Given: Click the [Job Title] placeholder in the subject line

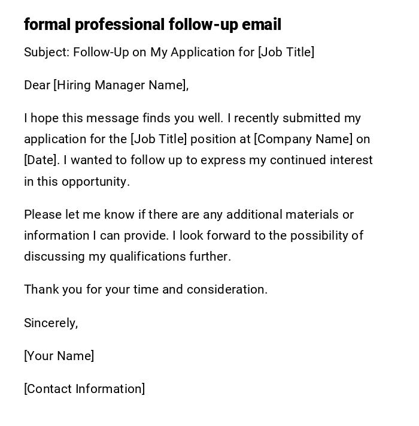Looking at the screenshot, I should click(286, 52).
